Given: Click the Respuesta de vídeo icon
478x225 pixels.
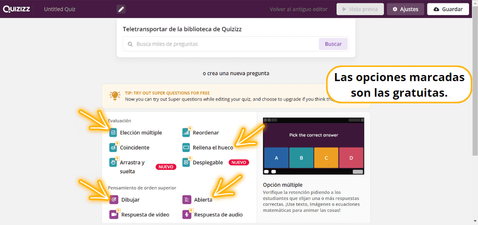Looking at the screenshot, I should coord(113,215).
